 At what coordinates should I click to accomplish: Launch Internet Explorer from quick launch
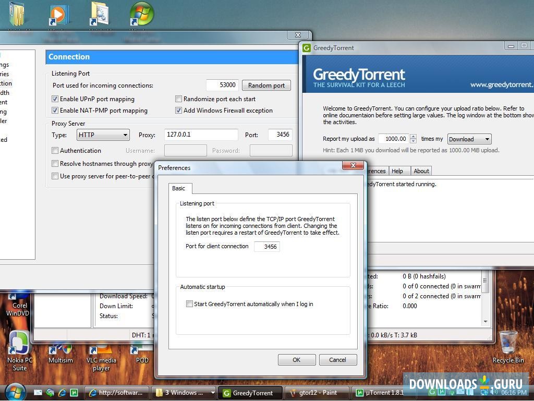pyautogui.click(x=62, y=393)
